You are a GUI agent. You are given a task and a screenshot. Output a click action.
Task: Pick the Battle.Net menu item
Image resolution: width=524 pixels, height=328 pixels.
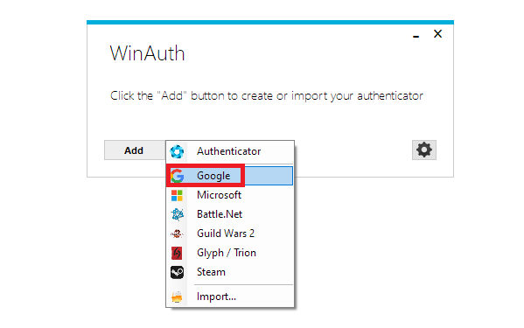click(230, 214)
